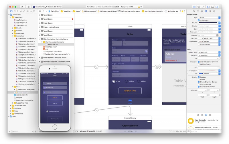Toggle the Navigator panel visibility
Screen dimensions: 229x144
point(208,7)
